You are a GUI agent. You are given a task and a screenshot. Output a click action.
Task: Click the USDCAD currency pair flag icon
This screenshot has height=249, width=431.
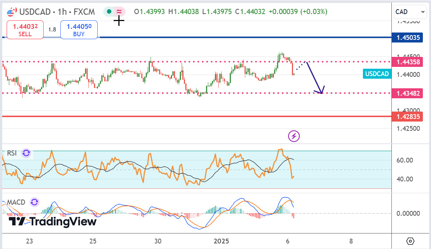pyautogui.click(x=11, y=12)
